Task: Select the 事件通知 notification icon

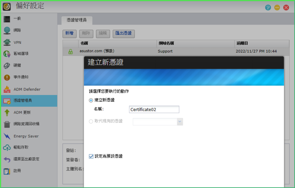Action: click(7, 77)
